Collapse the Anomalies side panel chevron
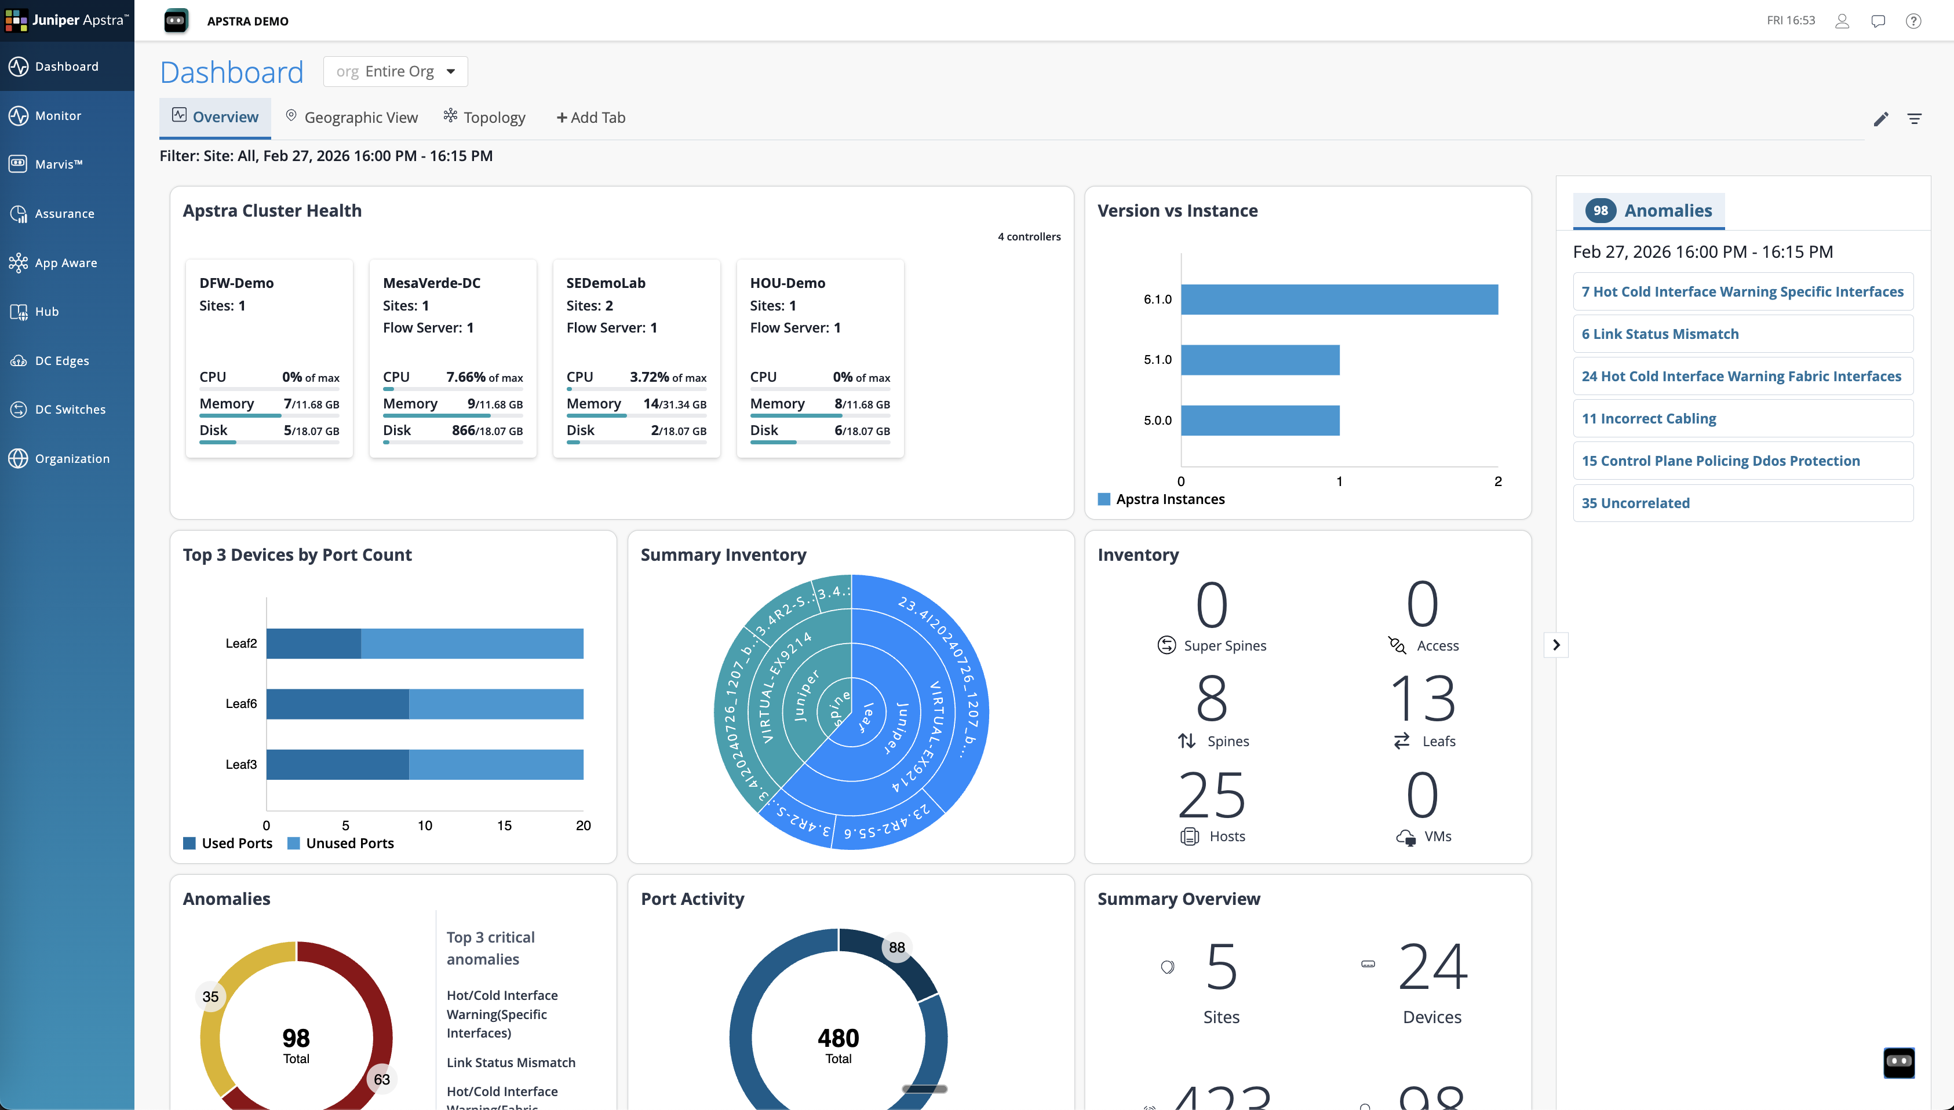The width and height of the screenshot is (1954, 1110). click(x=1556, y=645)
